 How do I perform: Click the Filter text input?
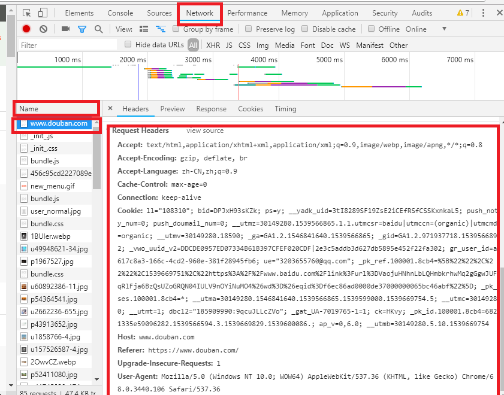[x=68, y=45]
